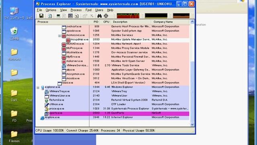Image resolution: width=257 pixels, height=145 pixels.
Task: Select the Dark folder on the desktop
Action: click(x=14, y=93)
